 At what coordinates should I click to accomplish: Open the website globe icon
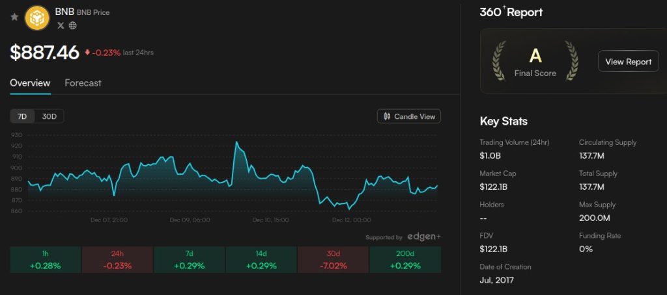click(x=72, y=25)
